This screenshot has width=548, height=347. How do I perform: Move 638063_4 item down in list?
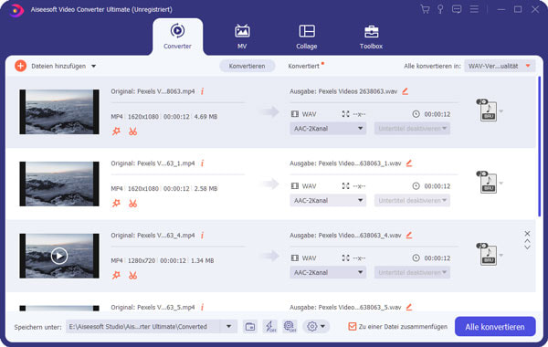pyautogui.click(x=527, y=247)
